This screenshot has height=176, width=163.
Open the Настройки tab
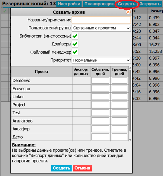click(69, 4)
